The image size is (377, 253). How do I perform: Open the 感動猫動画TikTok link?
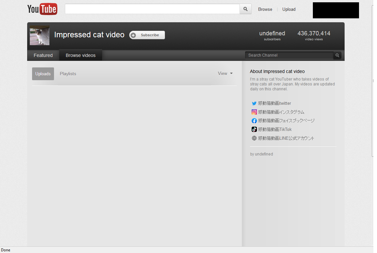(275, 129)
